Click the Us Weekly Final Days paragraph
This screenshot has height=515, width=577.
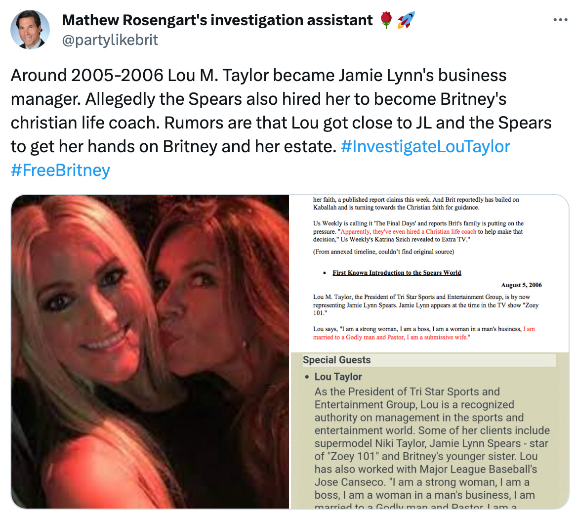point(418,231)
